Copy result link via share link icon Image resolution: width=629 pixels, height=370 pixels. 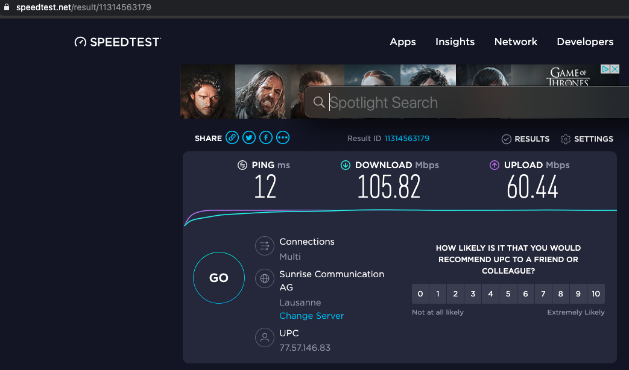point(232,138)
